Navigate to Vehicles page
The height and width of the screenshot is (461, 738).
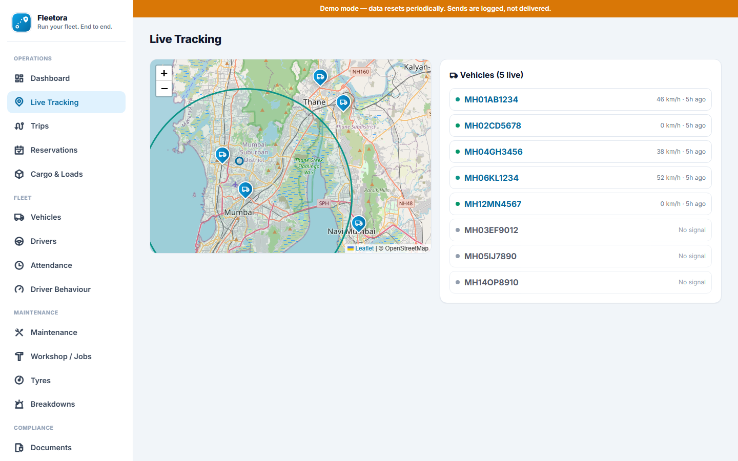pyautogui.click(x=66, y=217)
